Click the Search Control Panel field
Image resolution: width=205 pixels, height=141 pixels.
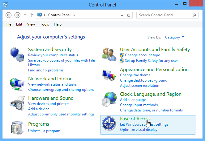click(168, 15)
